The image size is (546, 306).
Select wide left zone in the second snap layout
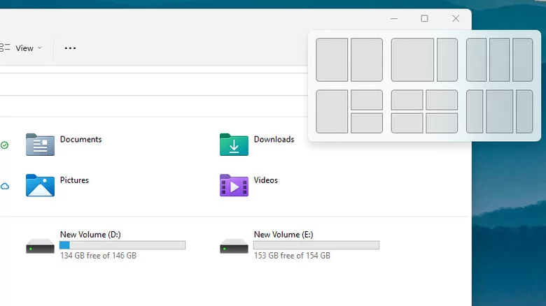coord(412,60)
